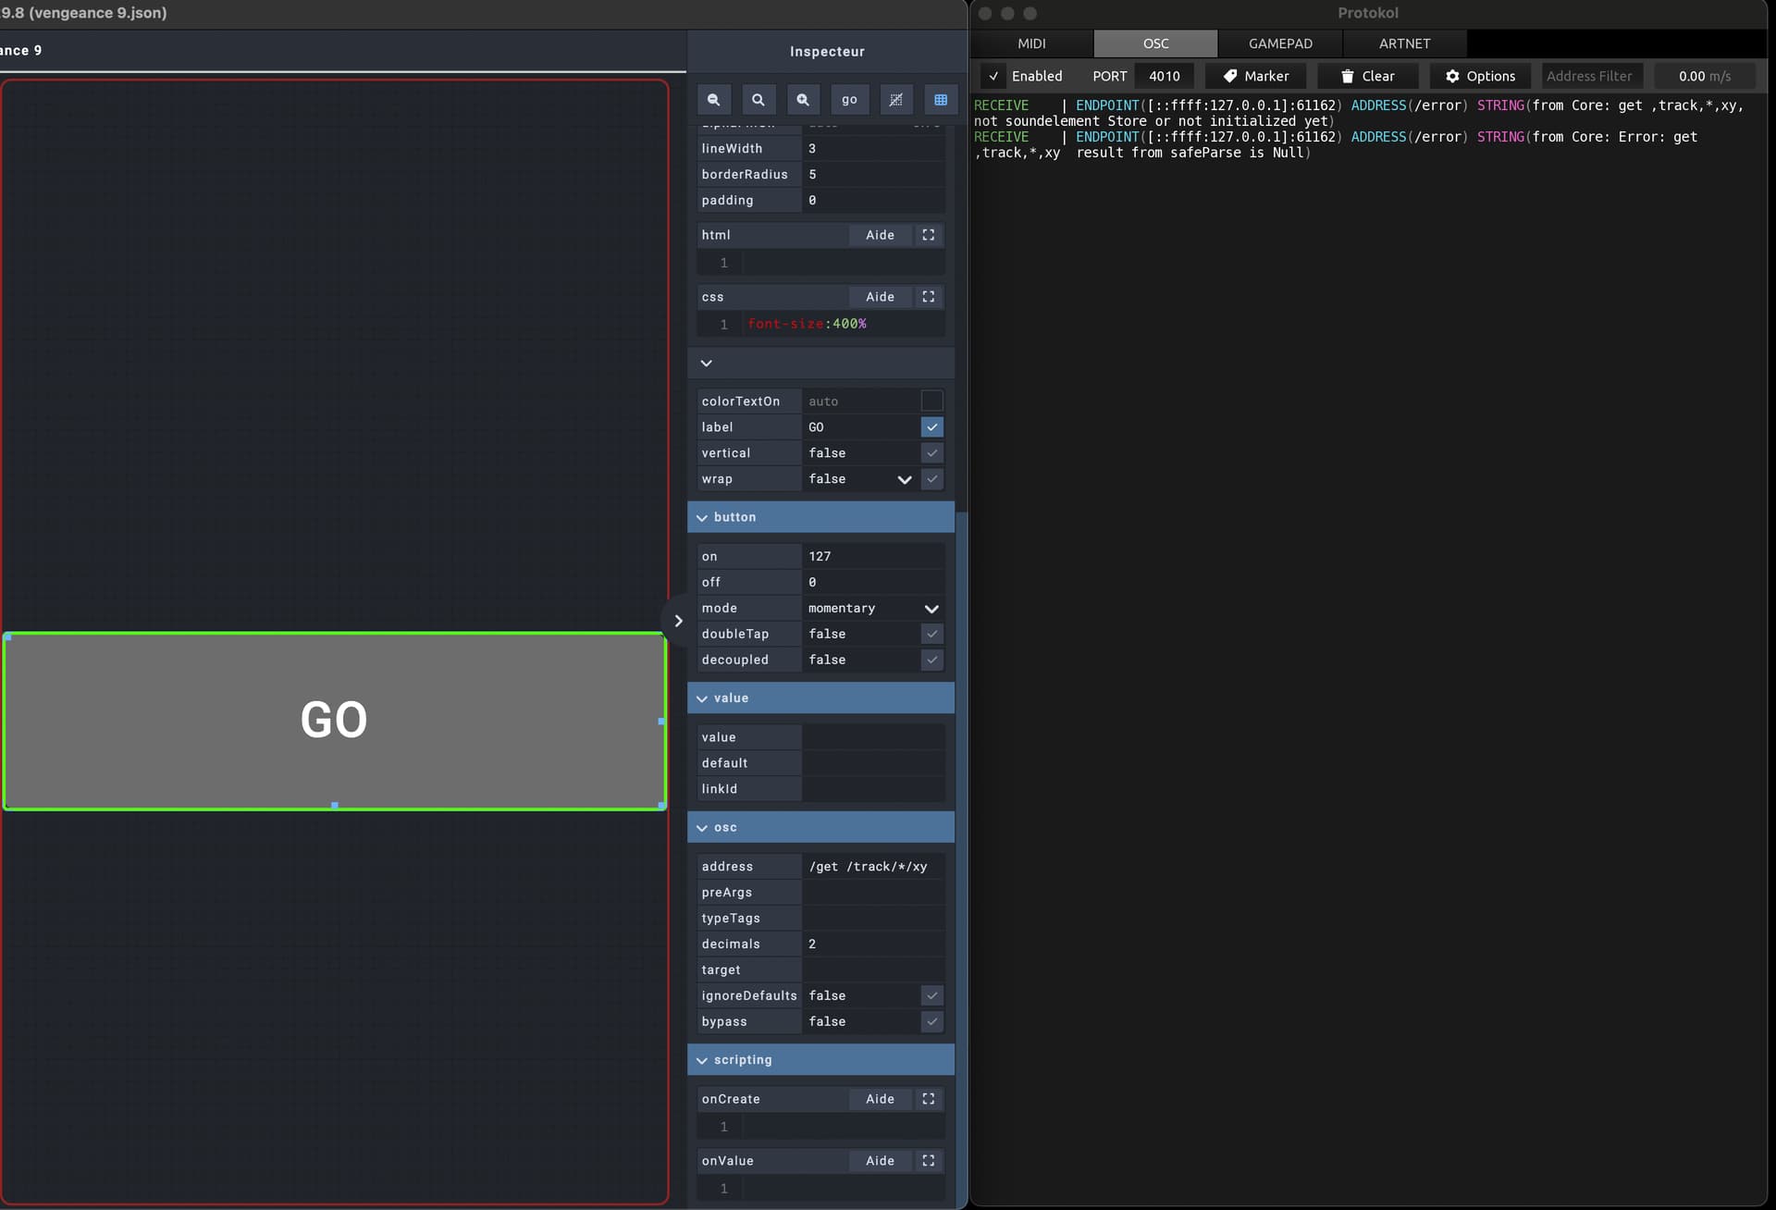The width and height of the screenshot is (1776, 1210).
Task: Click the trash Clear button in Protokol
Action: pyautogui.click(x=1367, y=76)
